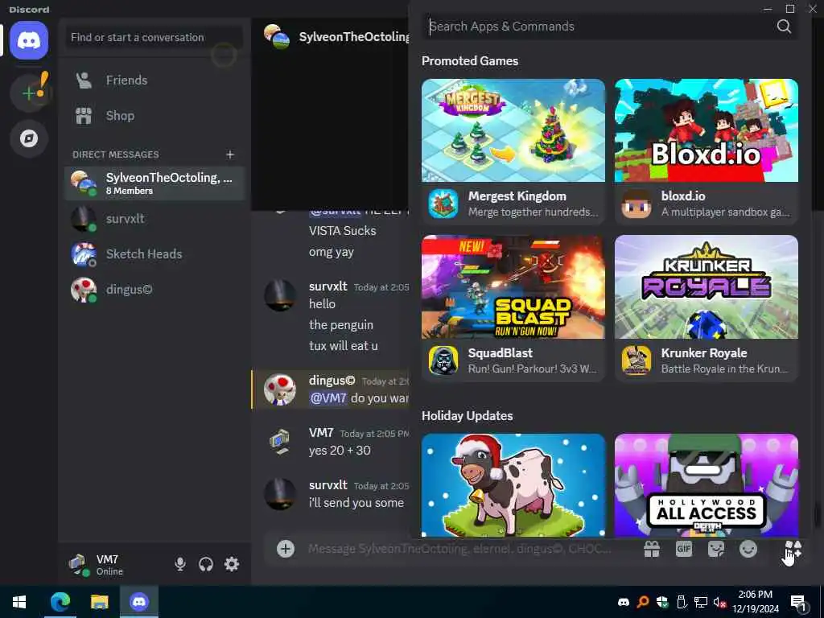Click the 'VISTA Sucks' message
This screenshot has width=824, height=618.
342,231
